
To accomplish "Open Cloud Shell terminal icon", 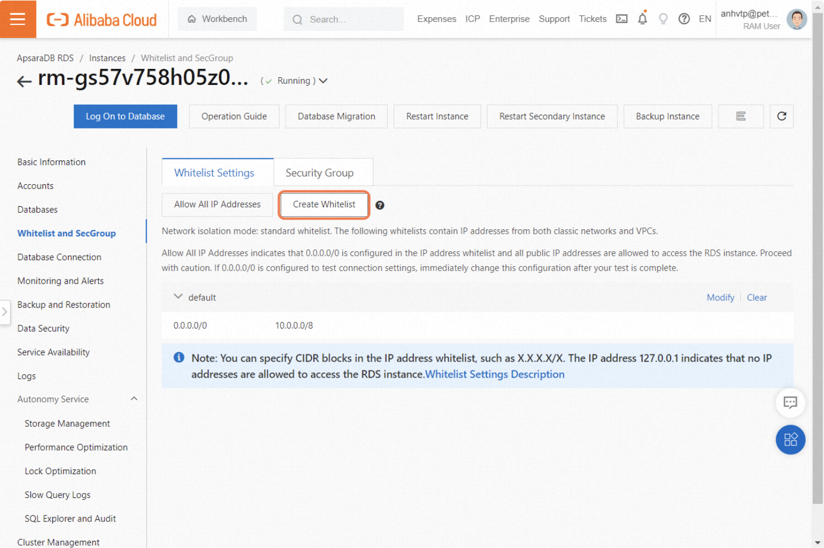I will [x=622, y=19].
